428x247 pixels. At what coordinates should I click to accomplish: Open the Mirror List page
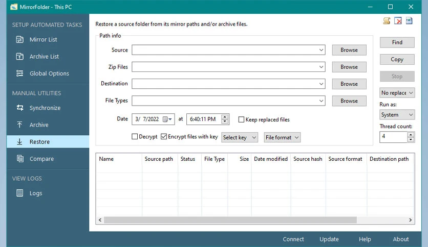[x=43, y=39]
